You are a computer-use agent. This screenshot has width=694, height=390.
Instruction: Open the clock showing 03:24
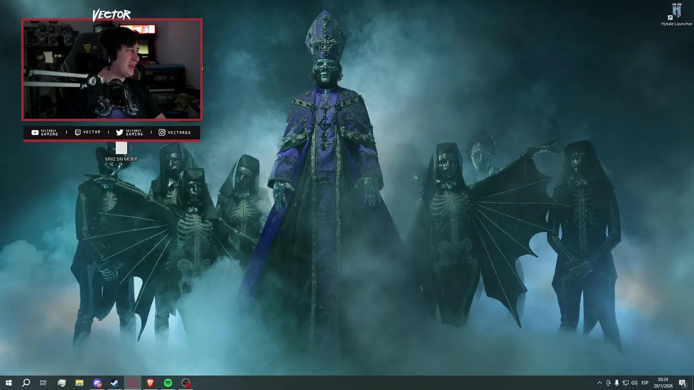(663, 383)
